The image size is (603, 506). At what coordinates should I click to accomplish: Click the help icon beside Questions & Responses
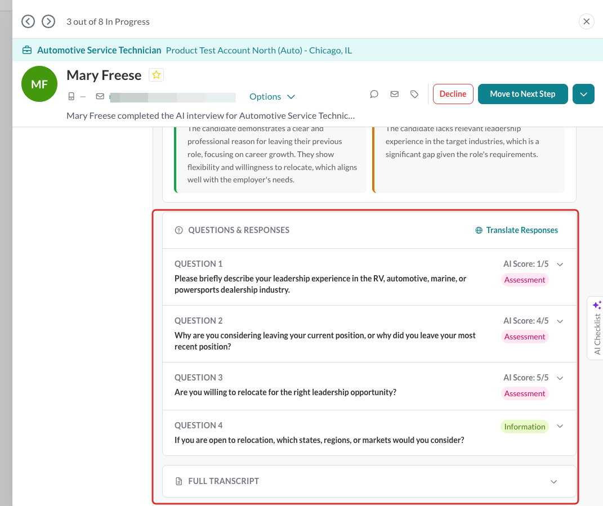[x=179, y=230]
